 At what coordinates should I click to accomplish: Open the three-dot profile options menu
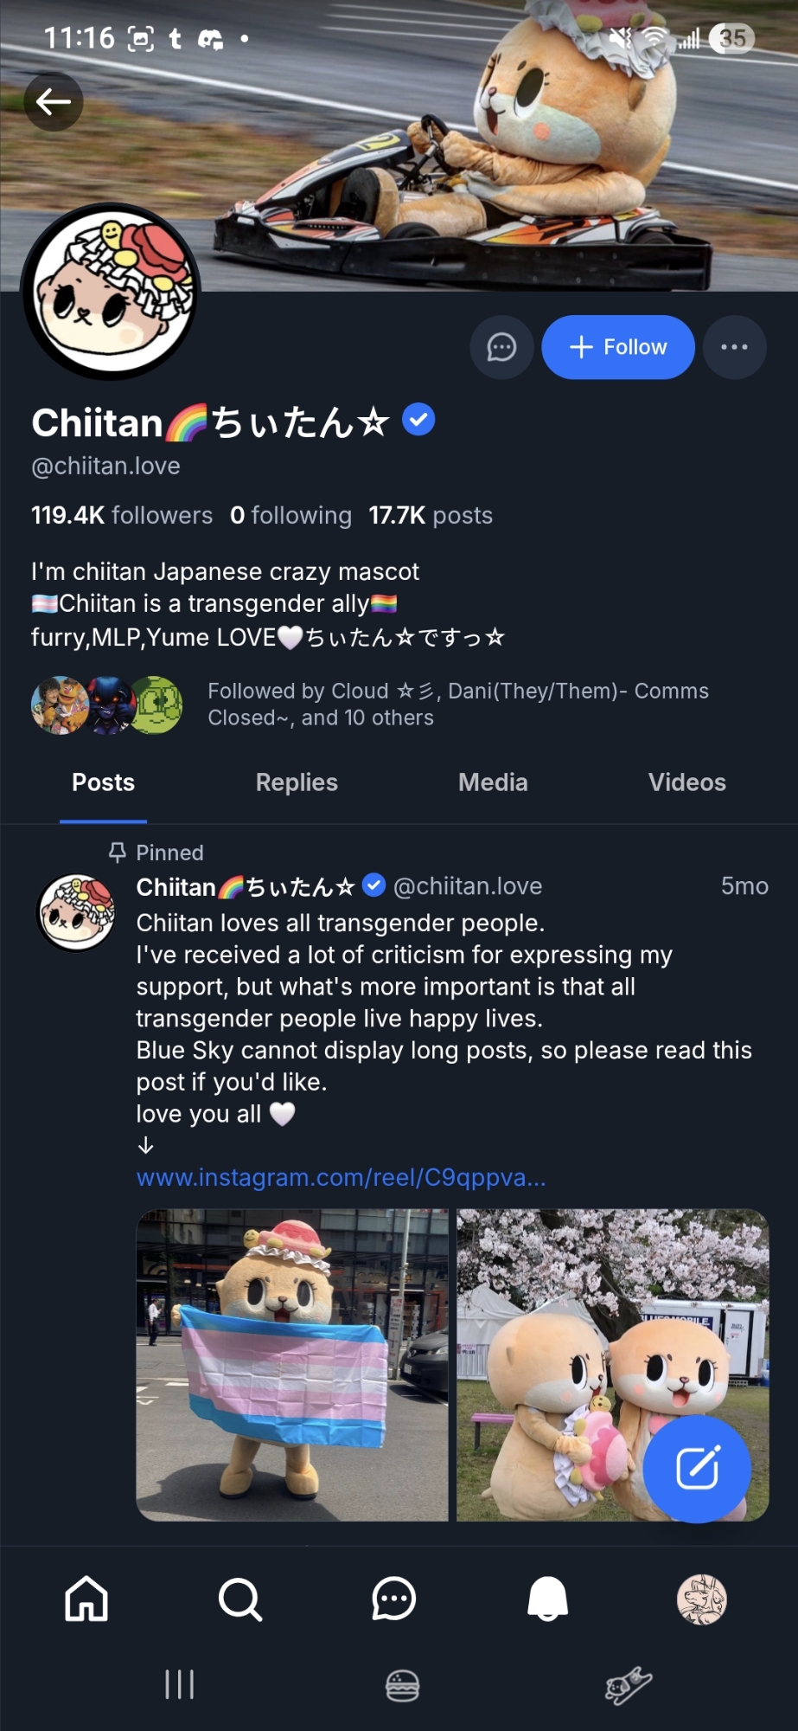734,347
